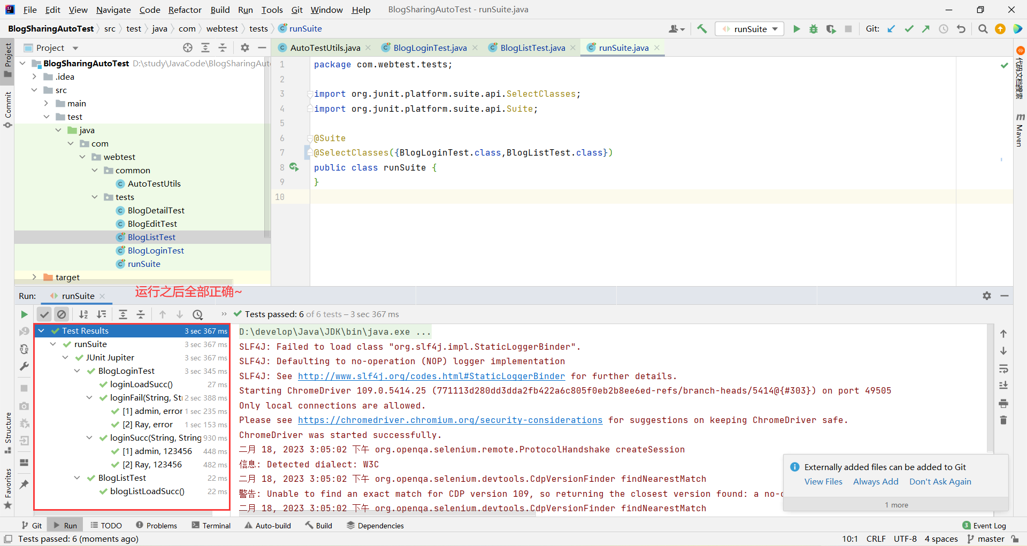Screen dimensions: 1027x546
Task: Show 1 more notification
Action: [x=896, y=505]
